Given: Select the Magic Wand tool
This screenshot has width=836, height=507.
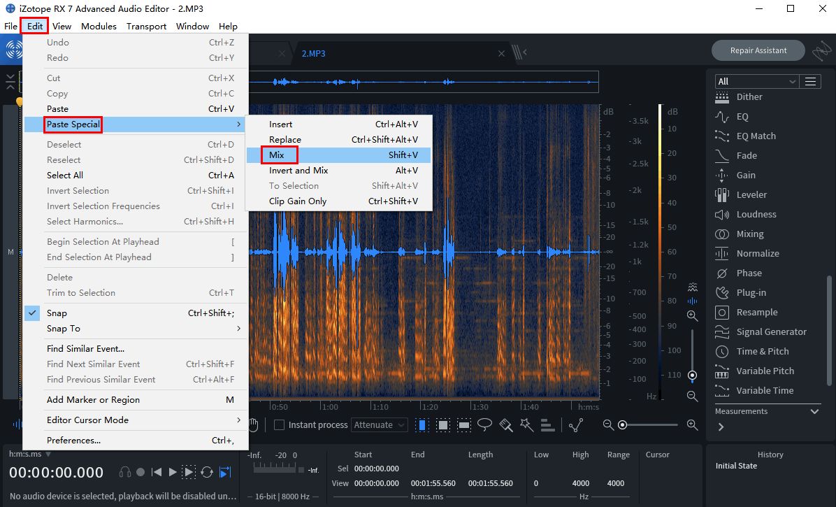Looking at the screenshot, I should pos(527,425).
